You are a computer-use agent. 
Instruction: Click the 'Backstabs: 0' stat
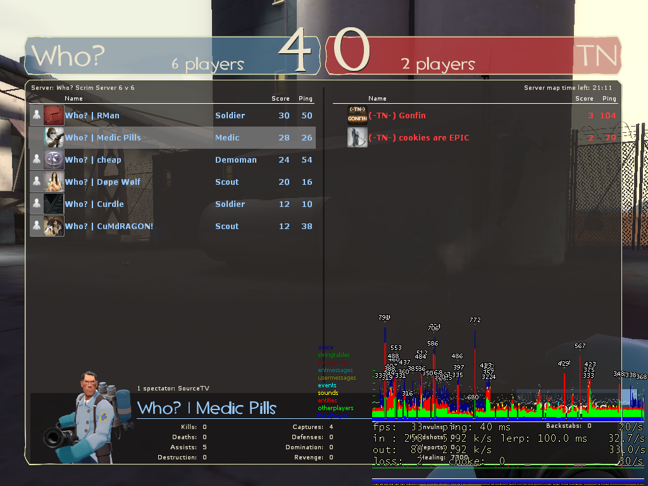(569, 426)
